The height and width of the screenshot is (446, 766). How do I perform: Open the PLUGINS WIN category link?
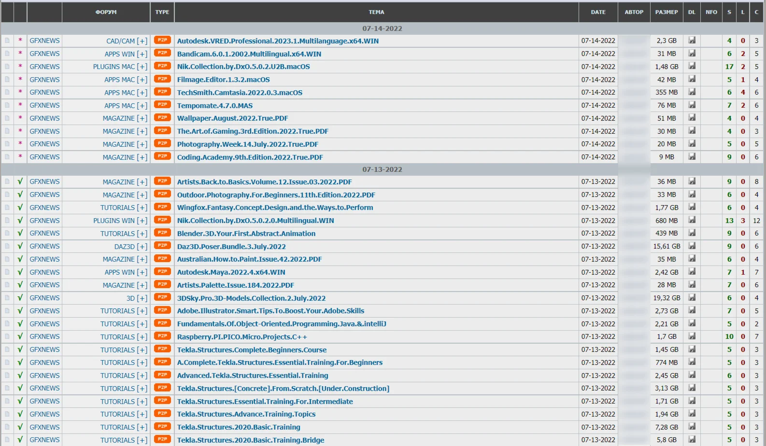[x=114, y=221]
